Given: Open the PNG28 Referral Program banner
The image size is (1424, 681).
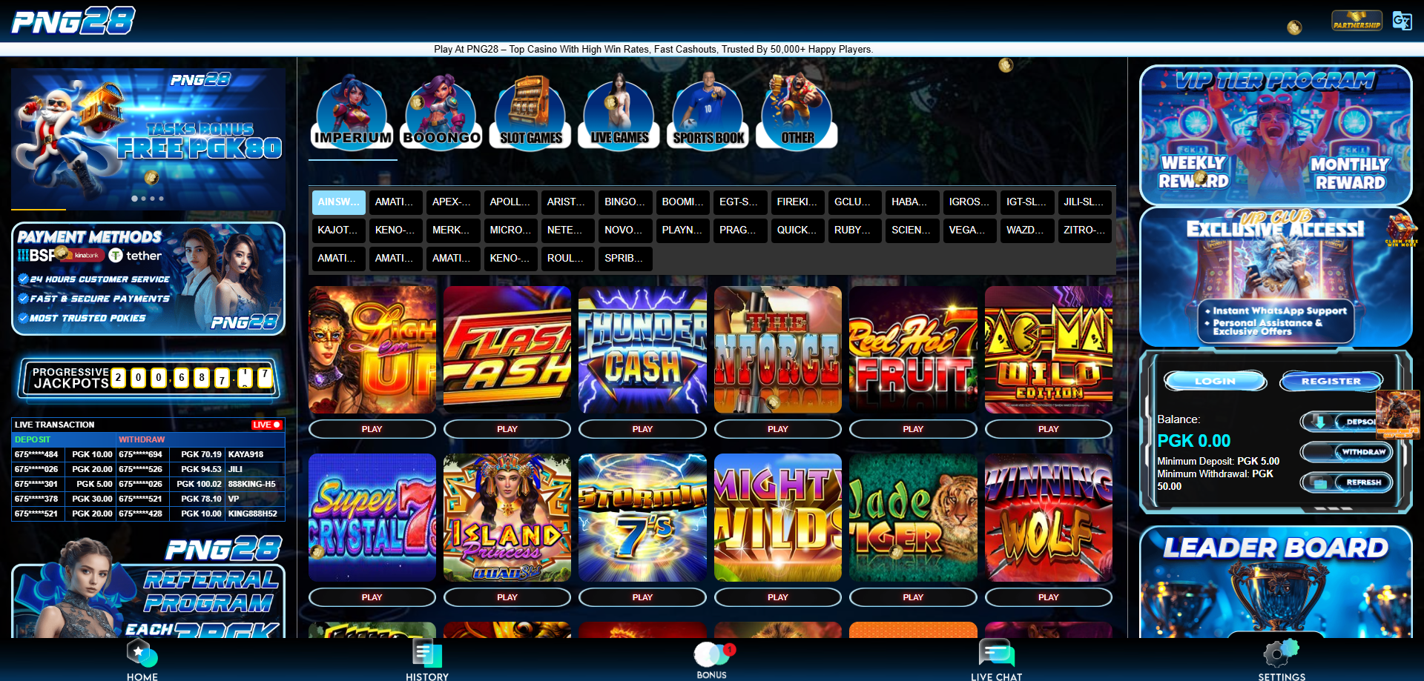Looking at the screenshot, I should (148, 587).
